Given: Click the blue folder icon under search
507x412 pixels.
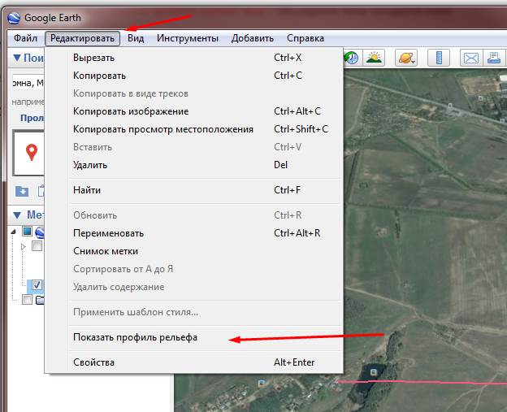Looking at the screenshot, I should [x=21, y=191].
